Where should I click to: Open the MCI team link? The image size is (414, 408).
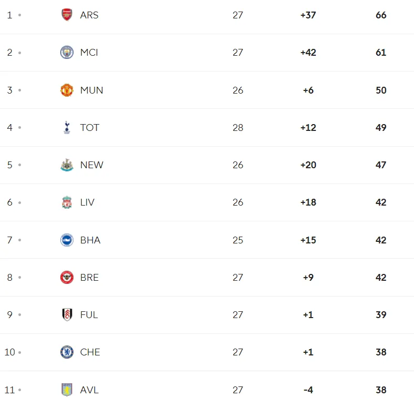tap(89, 53)
